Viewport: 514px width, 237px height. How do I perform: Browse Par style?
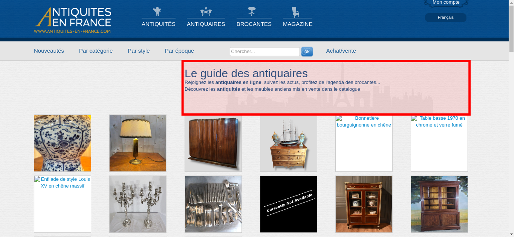[139, 51]
